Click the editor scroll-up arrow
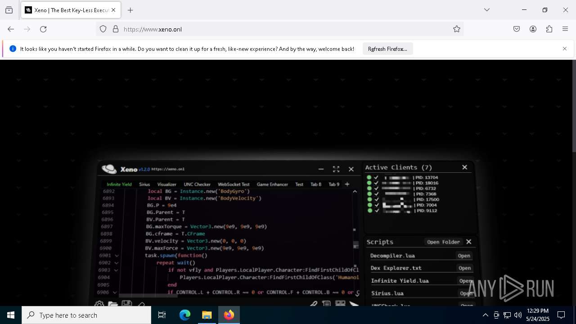 (x=355, y=191)
